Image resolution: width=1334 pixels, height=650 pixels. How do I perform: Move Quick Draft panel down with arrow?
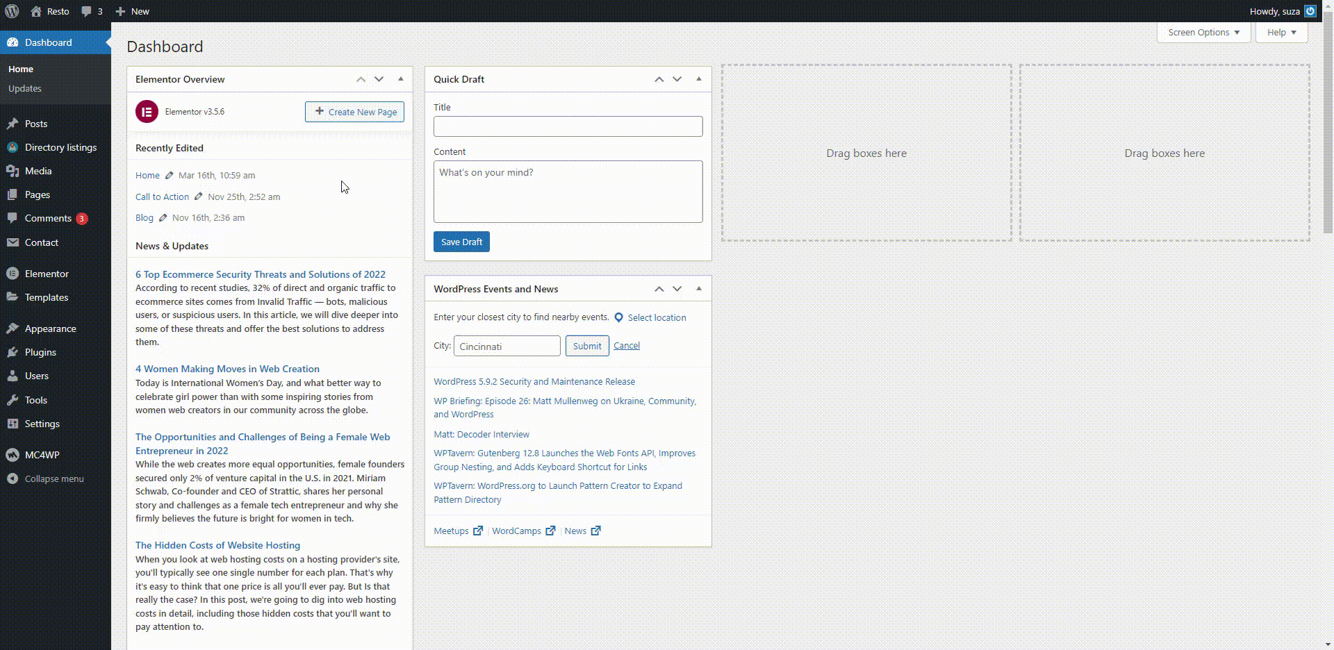point(677,79)
